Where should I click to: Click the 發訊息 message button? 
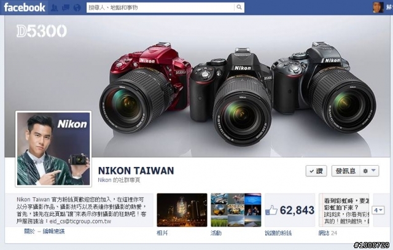pos(346,171)
